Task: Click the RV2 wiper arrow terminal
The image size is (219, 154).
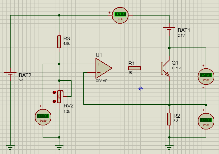Action: pos(62,91)
